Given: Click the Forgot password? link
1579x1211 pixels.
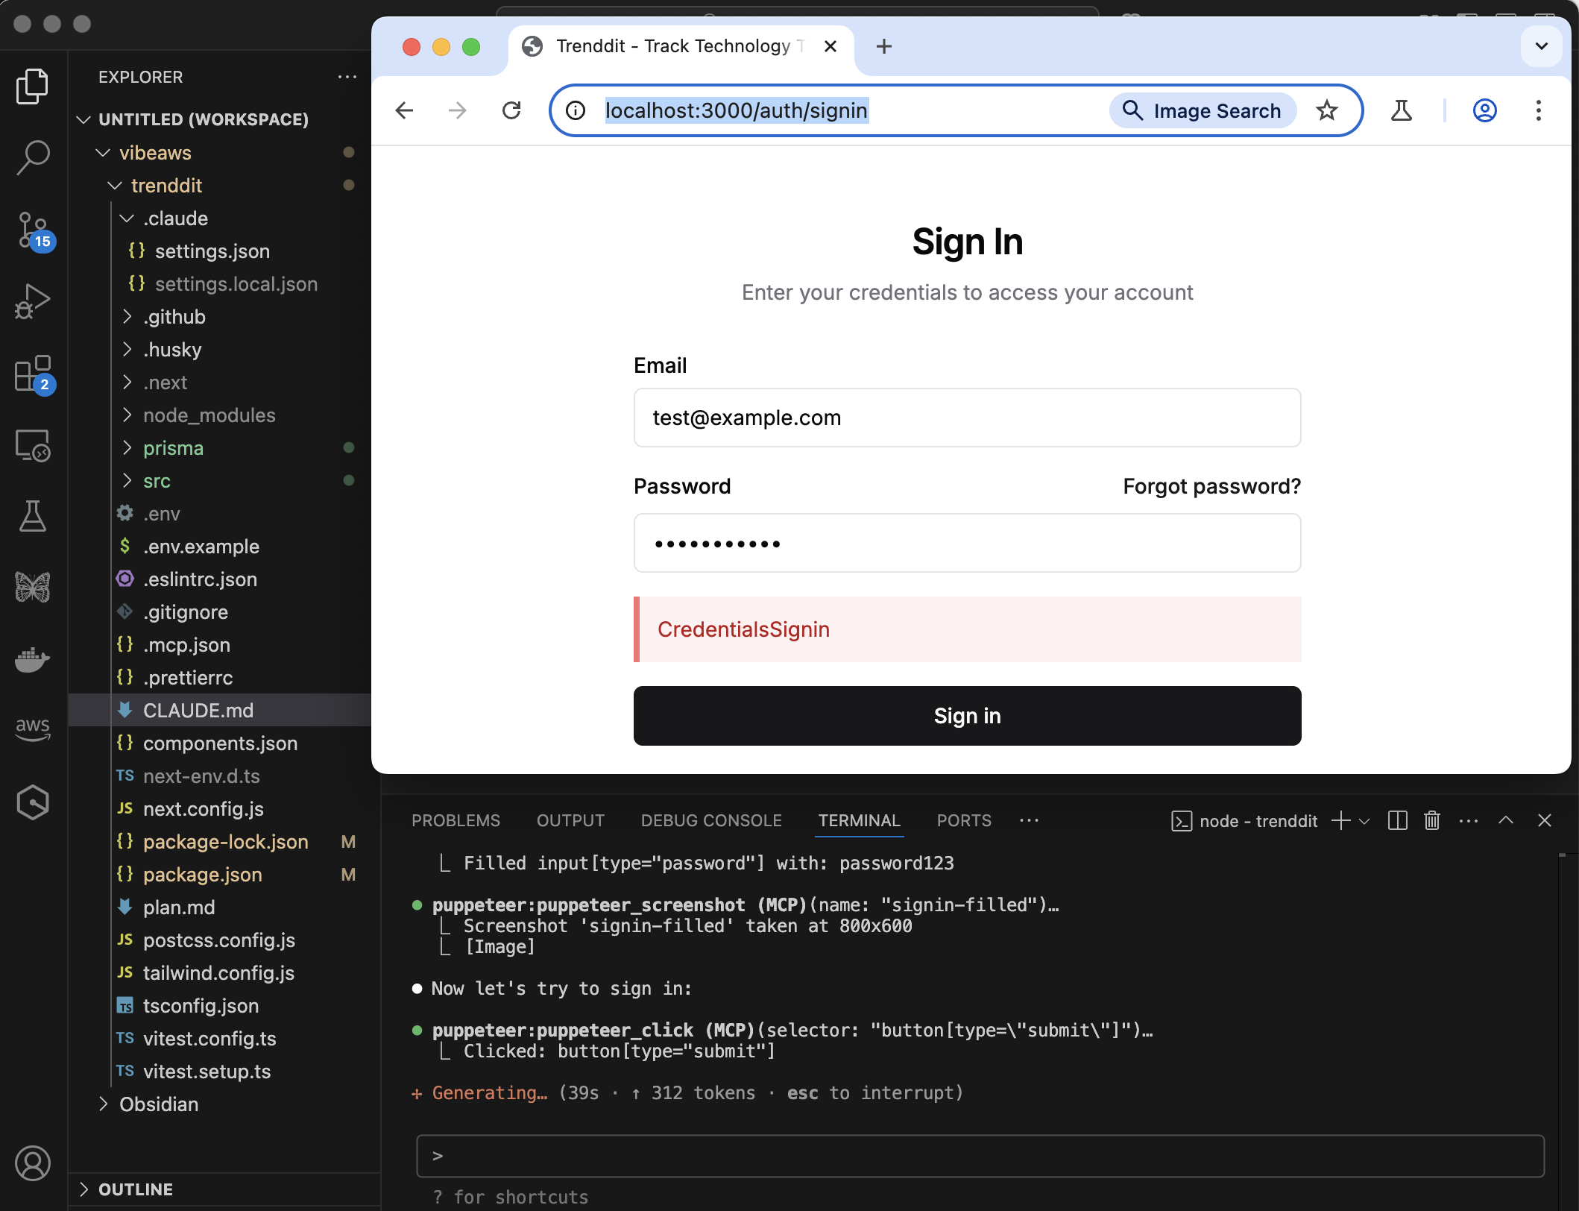Looking at the screenshot, I should pos(1211,486).
